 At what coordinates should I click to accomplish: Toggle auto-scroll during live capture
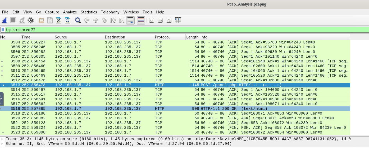(x=130, y=20)
